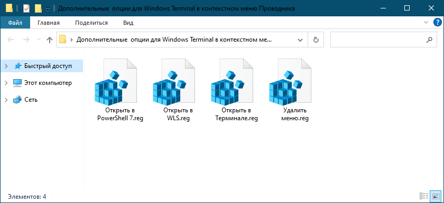Click the search magnifier icon
Viewport: 444px width, 203px height.
coord(430,40)
